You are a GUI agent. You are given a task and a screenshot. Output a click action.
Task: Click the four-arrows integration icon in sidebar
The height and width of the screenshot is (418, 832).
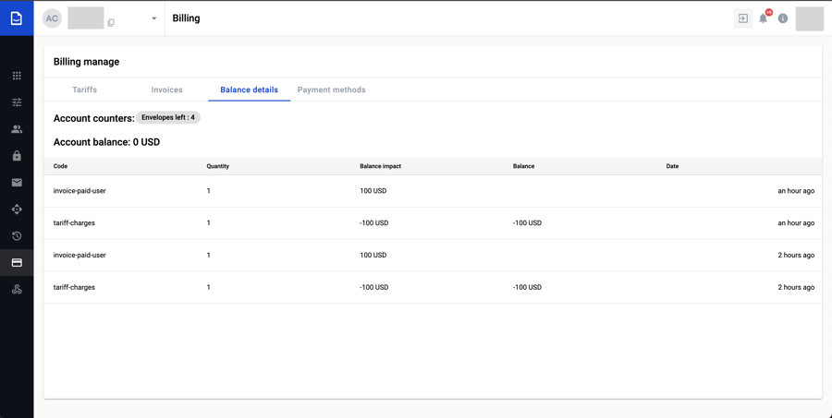(x=17, y=209)
